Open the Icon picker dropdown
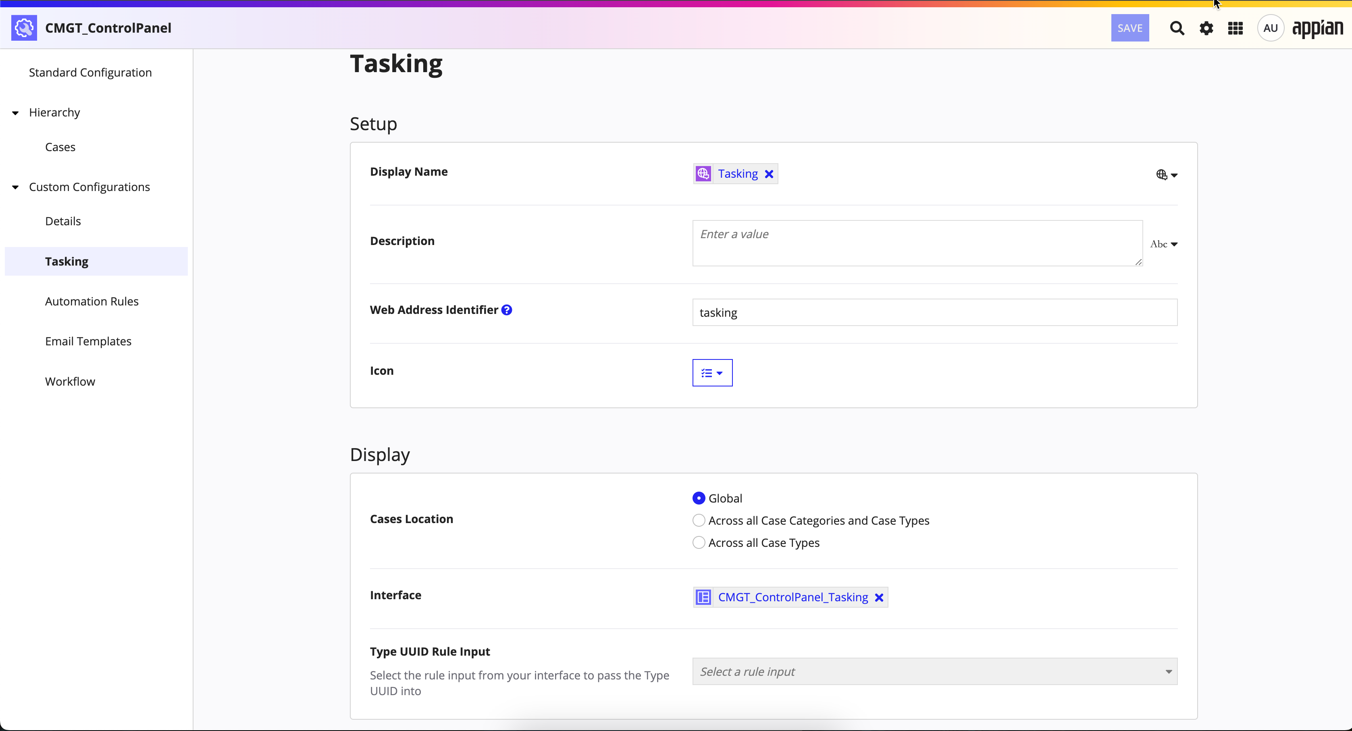Image resolution: width=1352 pixels, height=731 pixels. coord(712,373)
